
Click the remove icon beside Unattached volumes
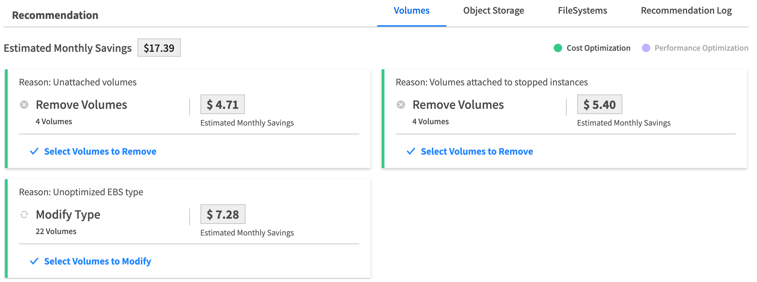24,105
